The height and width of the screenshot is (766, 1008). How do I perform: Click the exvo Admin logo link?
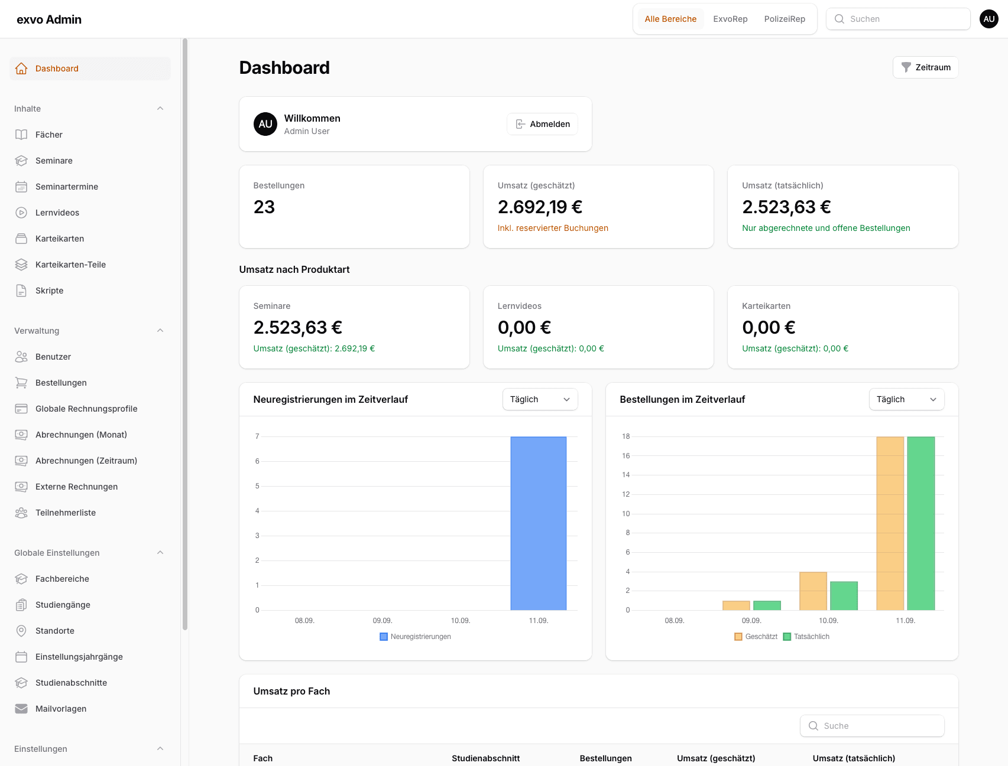49,19
